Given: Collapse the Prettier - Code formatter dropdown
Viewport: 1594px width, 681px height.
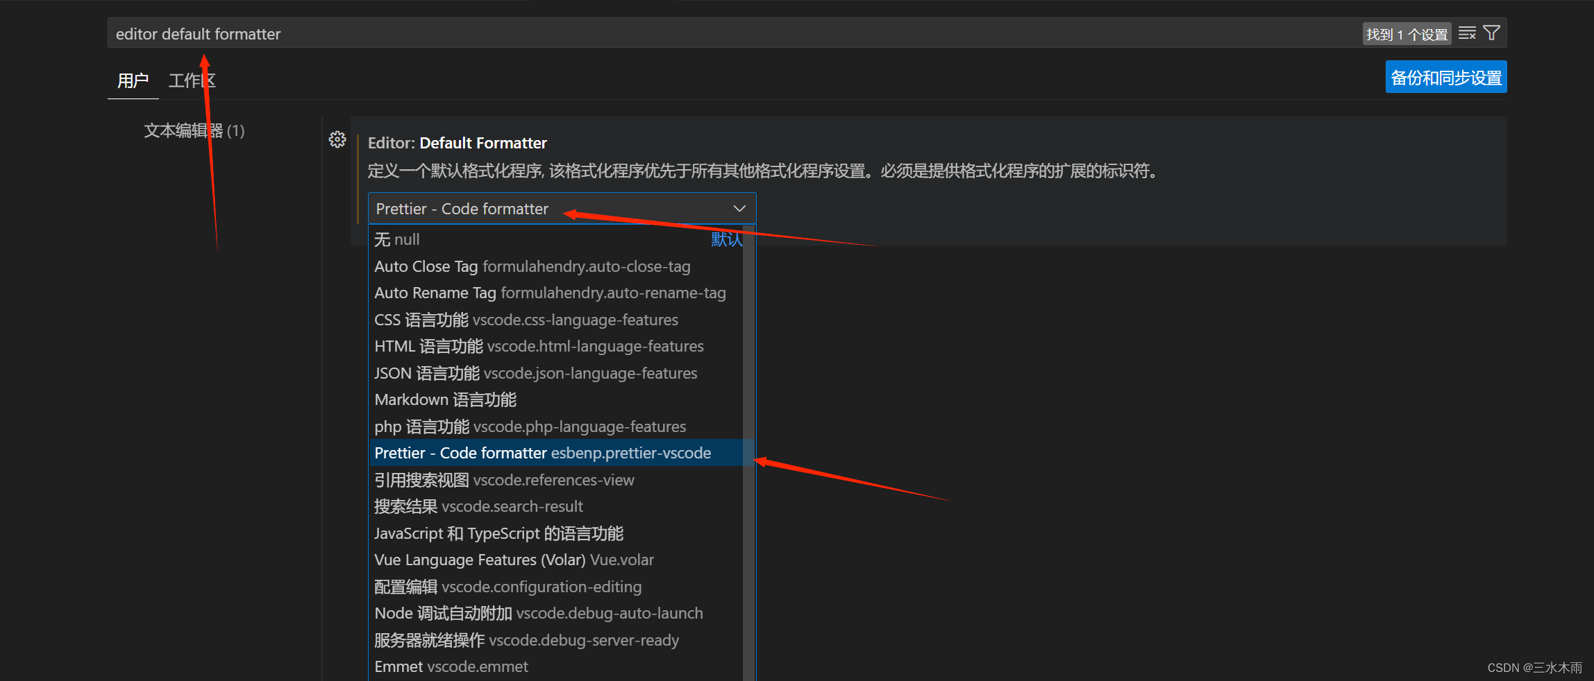Looking at the screenshot, I should (x=561, y=209).
